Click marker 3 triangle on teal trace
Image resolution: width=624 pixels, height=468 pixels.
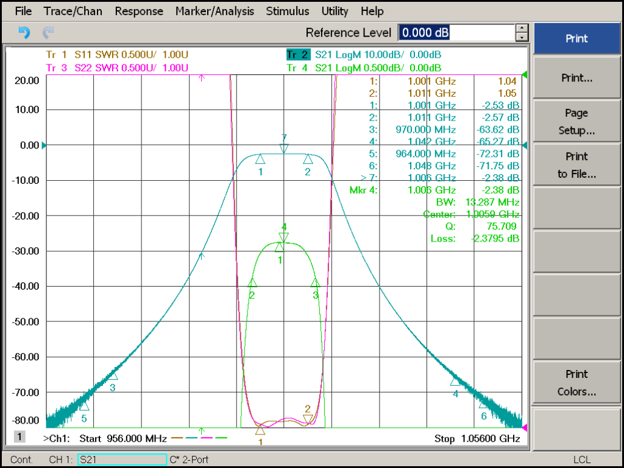tap(113, 375)
